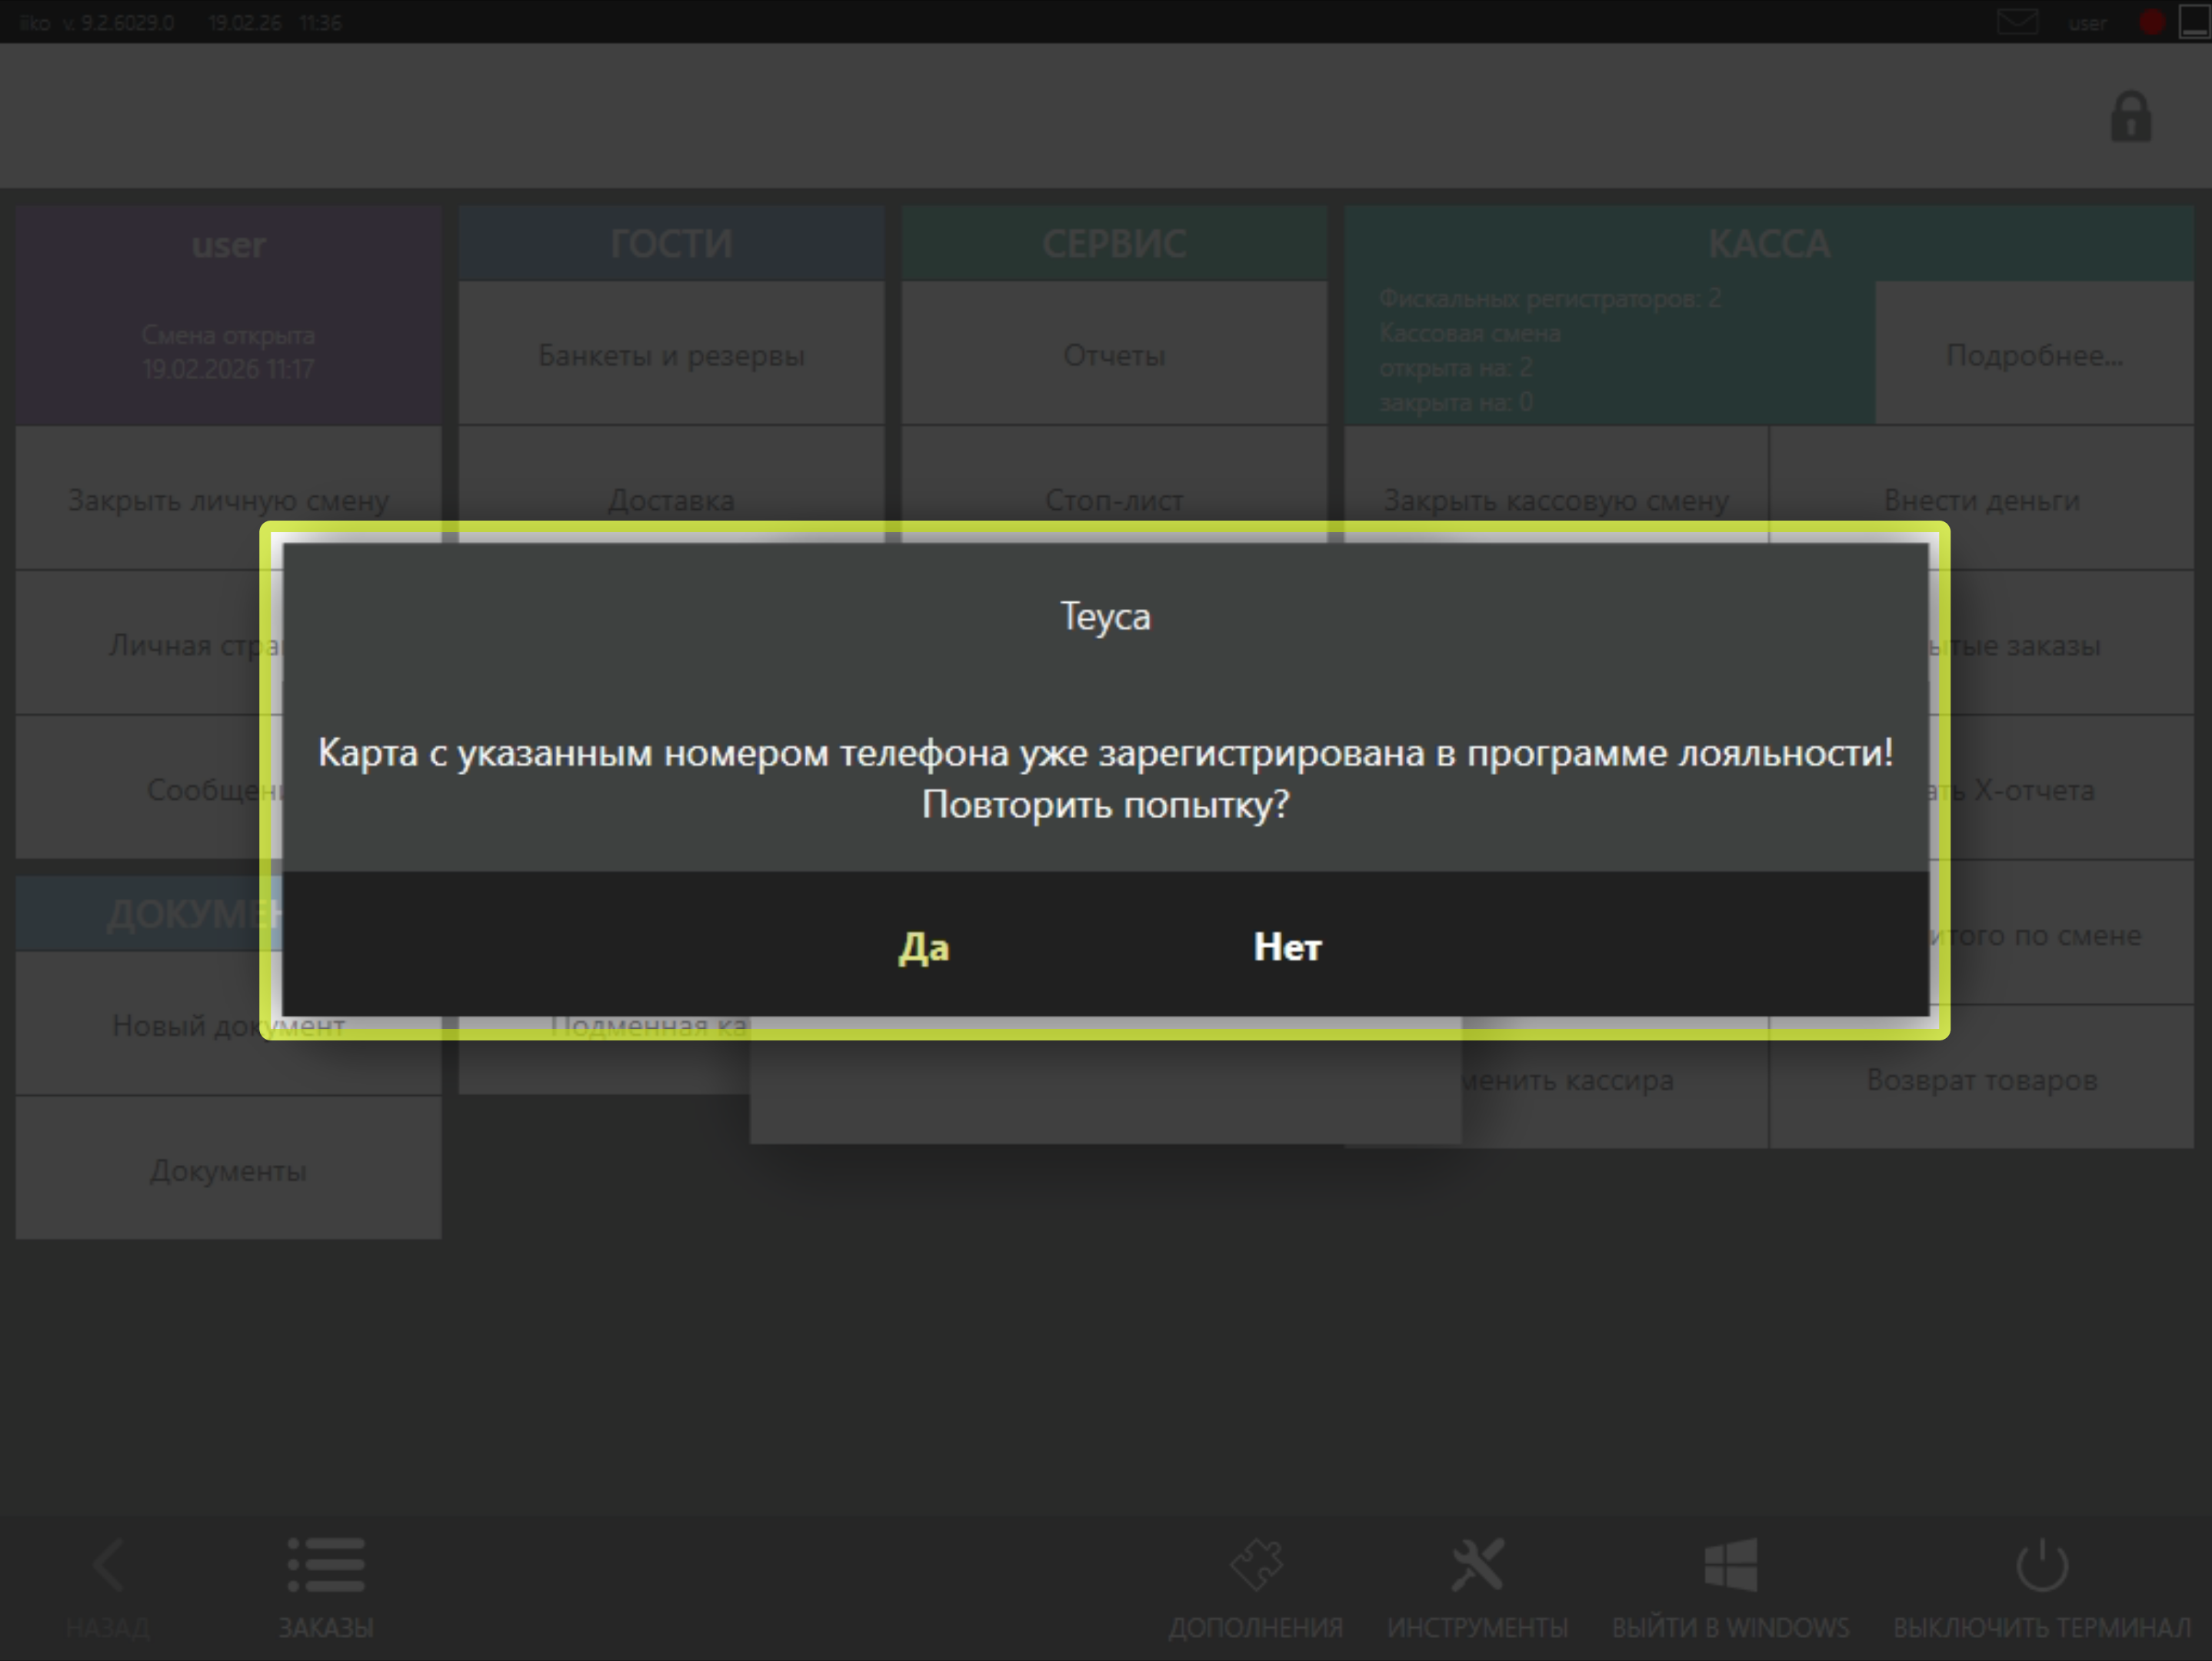Open Банкеты и резервы tile
The width and height of the screenshot is (2212, 1661).
point(671,355)
